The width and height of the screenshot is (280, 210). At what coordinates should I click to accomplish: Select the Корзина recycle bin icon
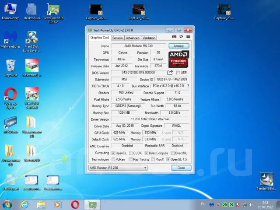[x=10, y=68]
